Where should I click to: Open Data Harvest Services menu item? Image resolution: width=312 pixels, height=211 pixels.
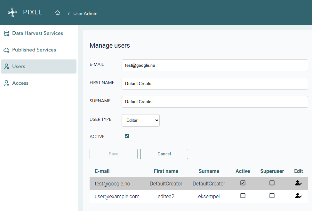(x=37, y=33)
